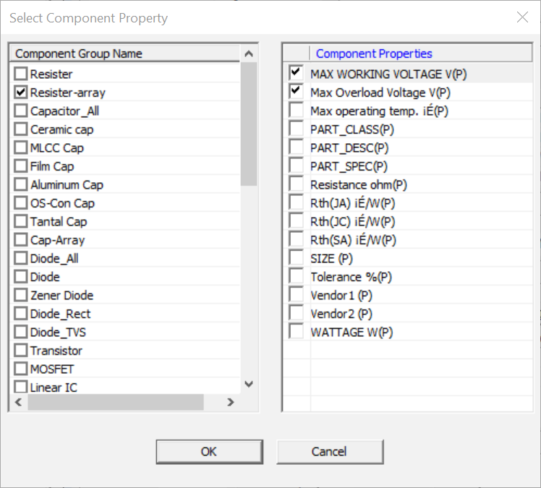Enable the MLCC Cap checkbox
The width and height of the screenshot is (541, 488).
pyautogui.click(x=21, y=147)
